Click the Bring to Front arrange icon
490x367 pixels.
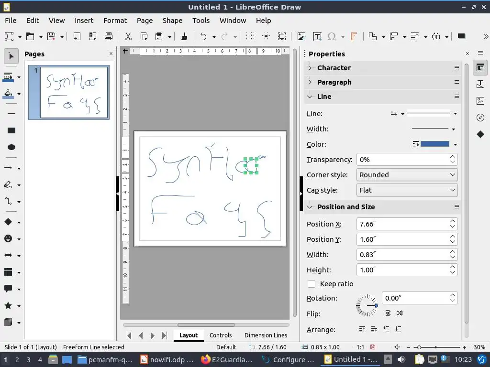click(x=362, y=329)
